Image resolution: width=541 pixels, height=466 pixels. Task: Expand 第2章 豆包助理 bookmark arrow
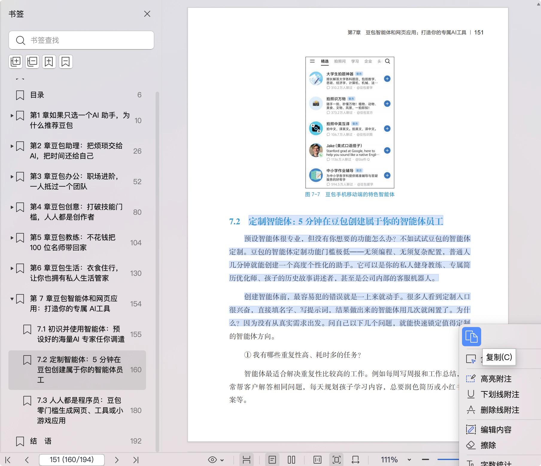coord(12,146)
